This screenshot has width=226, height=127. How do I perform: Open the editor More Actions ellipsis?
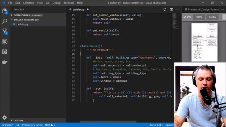point(178,10)
